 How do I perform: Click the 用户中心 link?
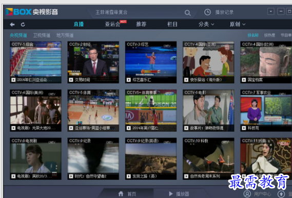coord(262,194)
